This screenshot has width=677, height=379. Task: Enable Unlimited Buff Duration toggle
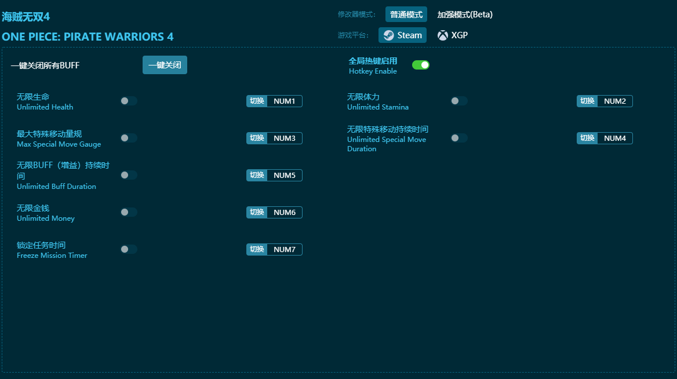(128, 175)
